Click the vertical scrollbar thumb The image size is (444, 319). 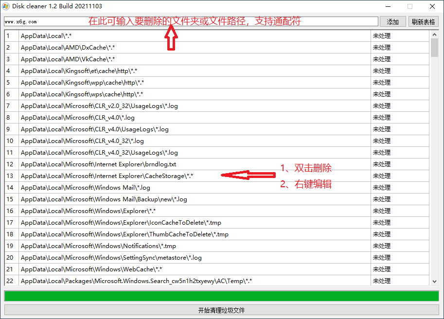tap(434, 49)
